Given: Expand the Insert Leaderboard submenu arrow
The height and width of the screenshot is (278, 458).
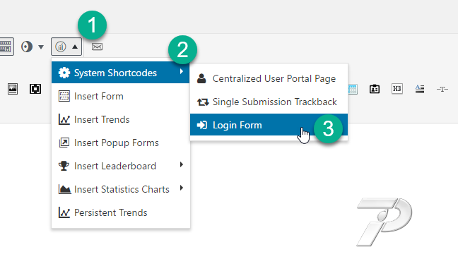Looking at the screenshot, I should [182, 164].
